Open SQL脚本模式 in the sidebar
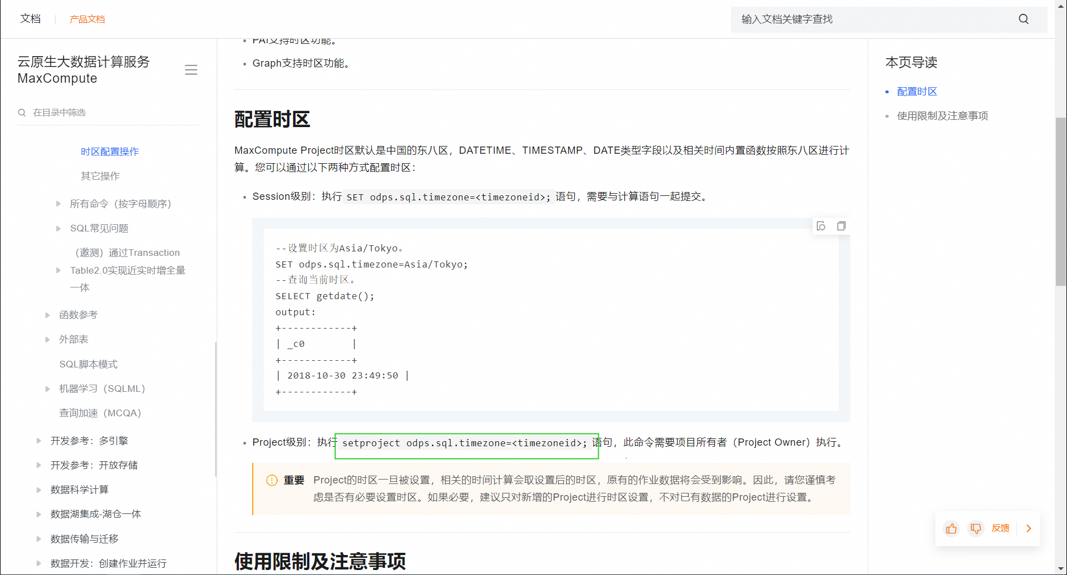This screenshot has height=575, width=1067. (x=88, y=364)
